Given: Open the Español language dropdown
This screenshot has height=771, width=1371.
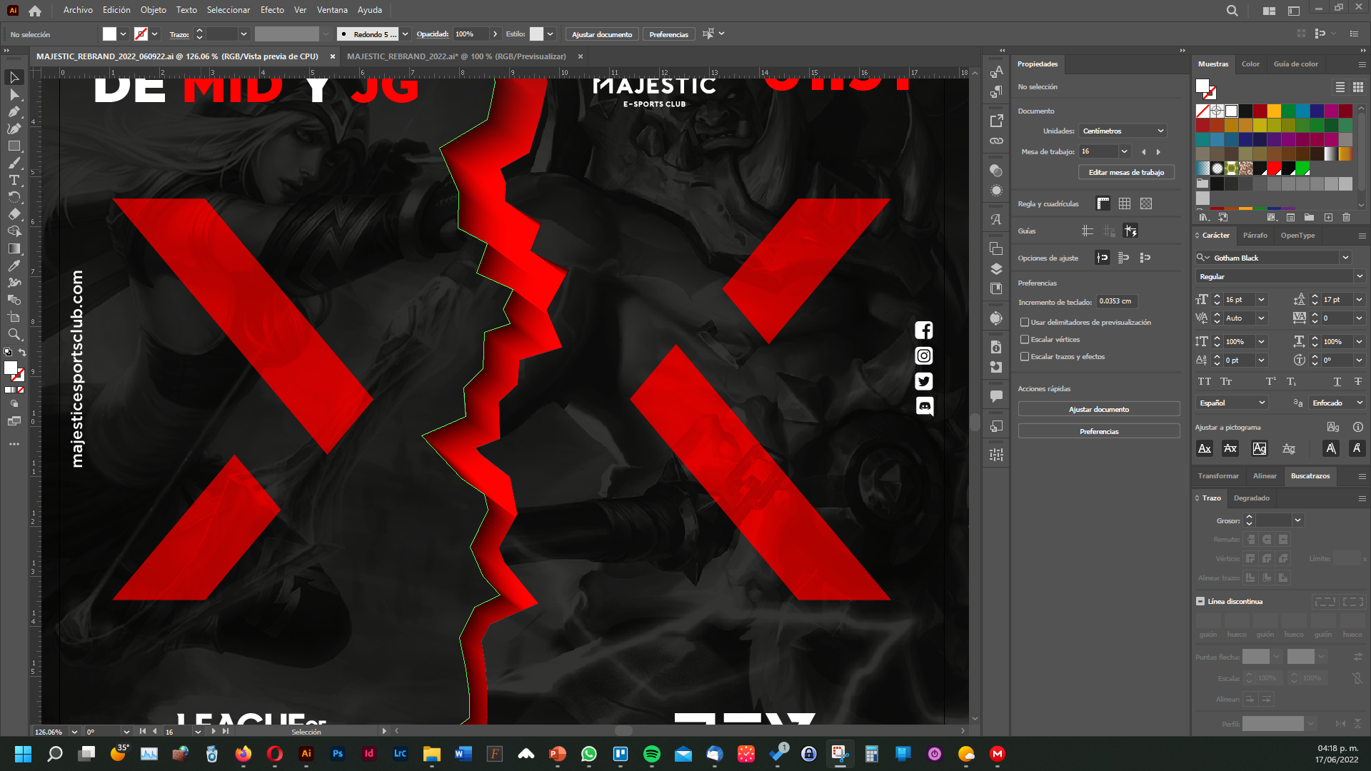Looking at the screenshot, I should (1232, 403).
